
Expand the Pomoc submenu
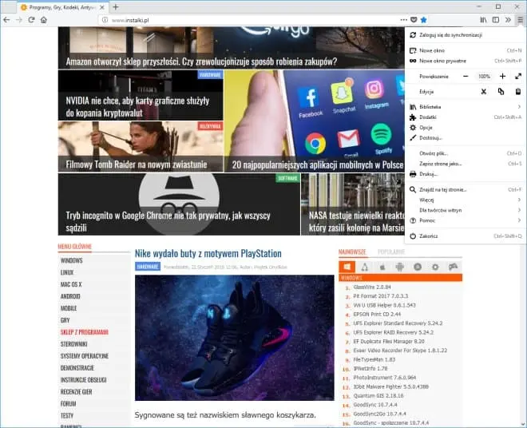point(466,220)
